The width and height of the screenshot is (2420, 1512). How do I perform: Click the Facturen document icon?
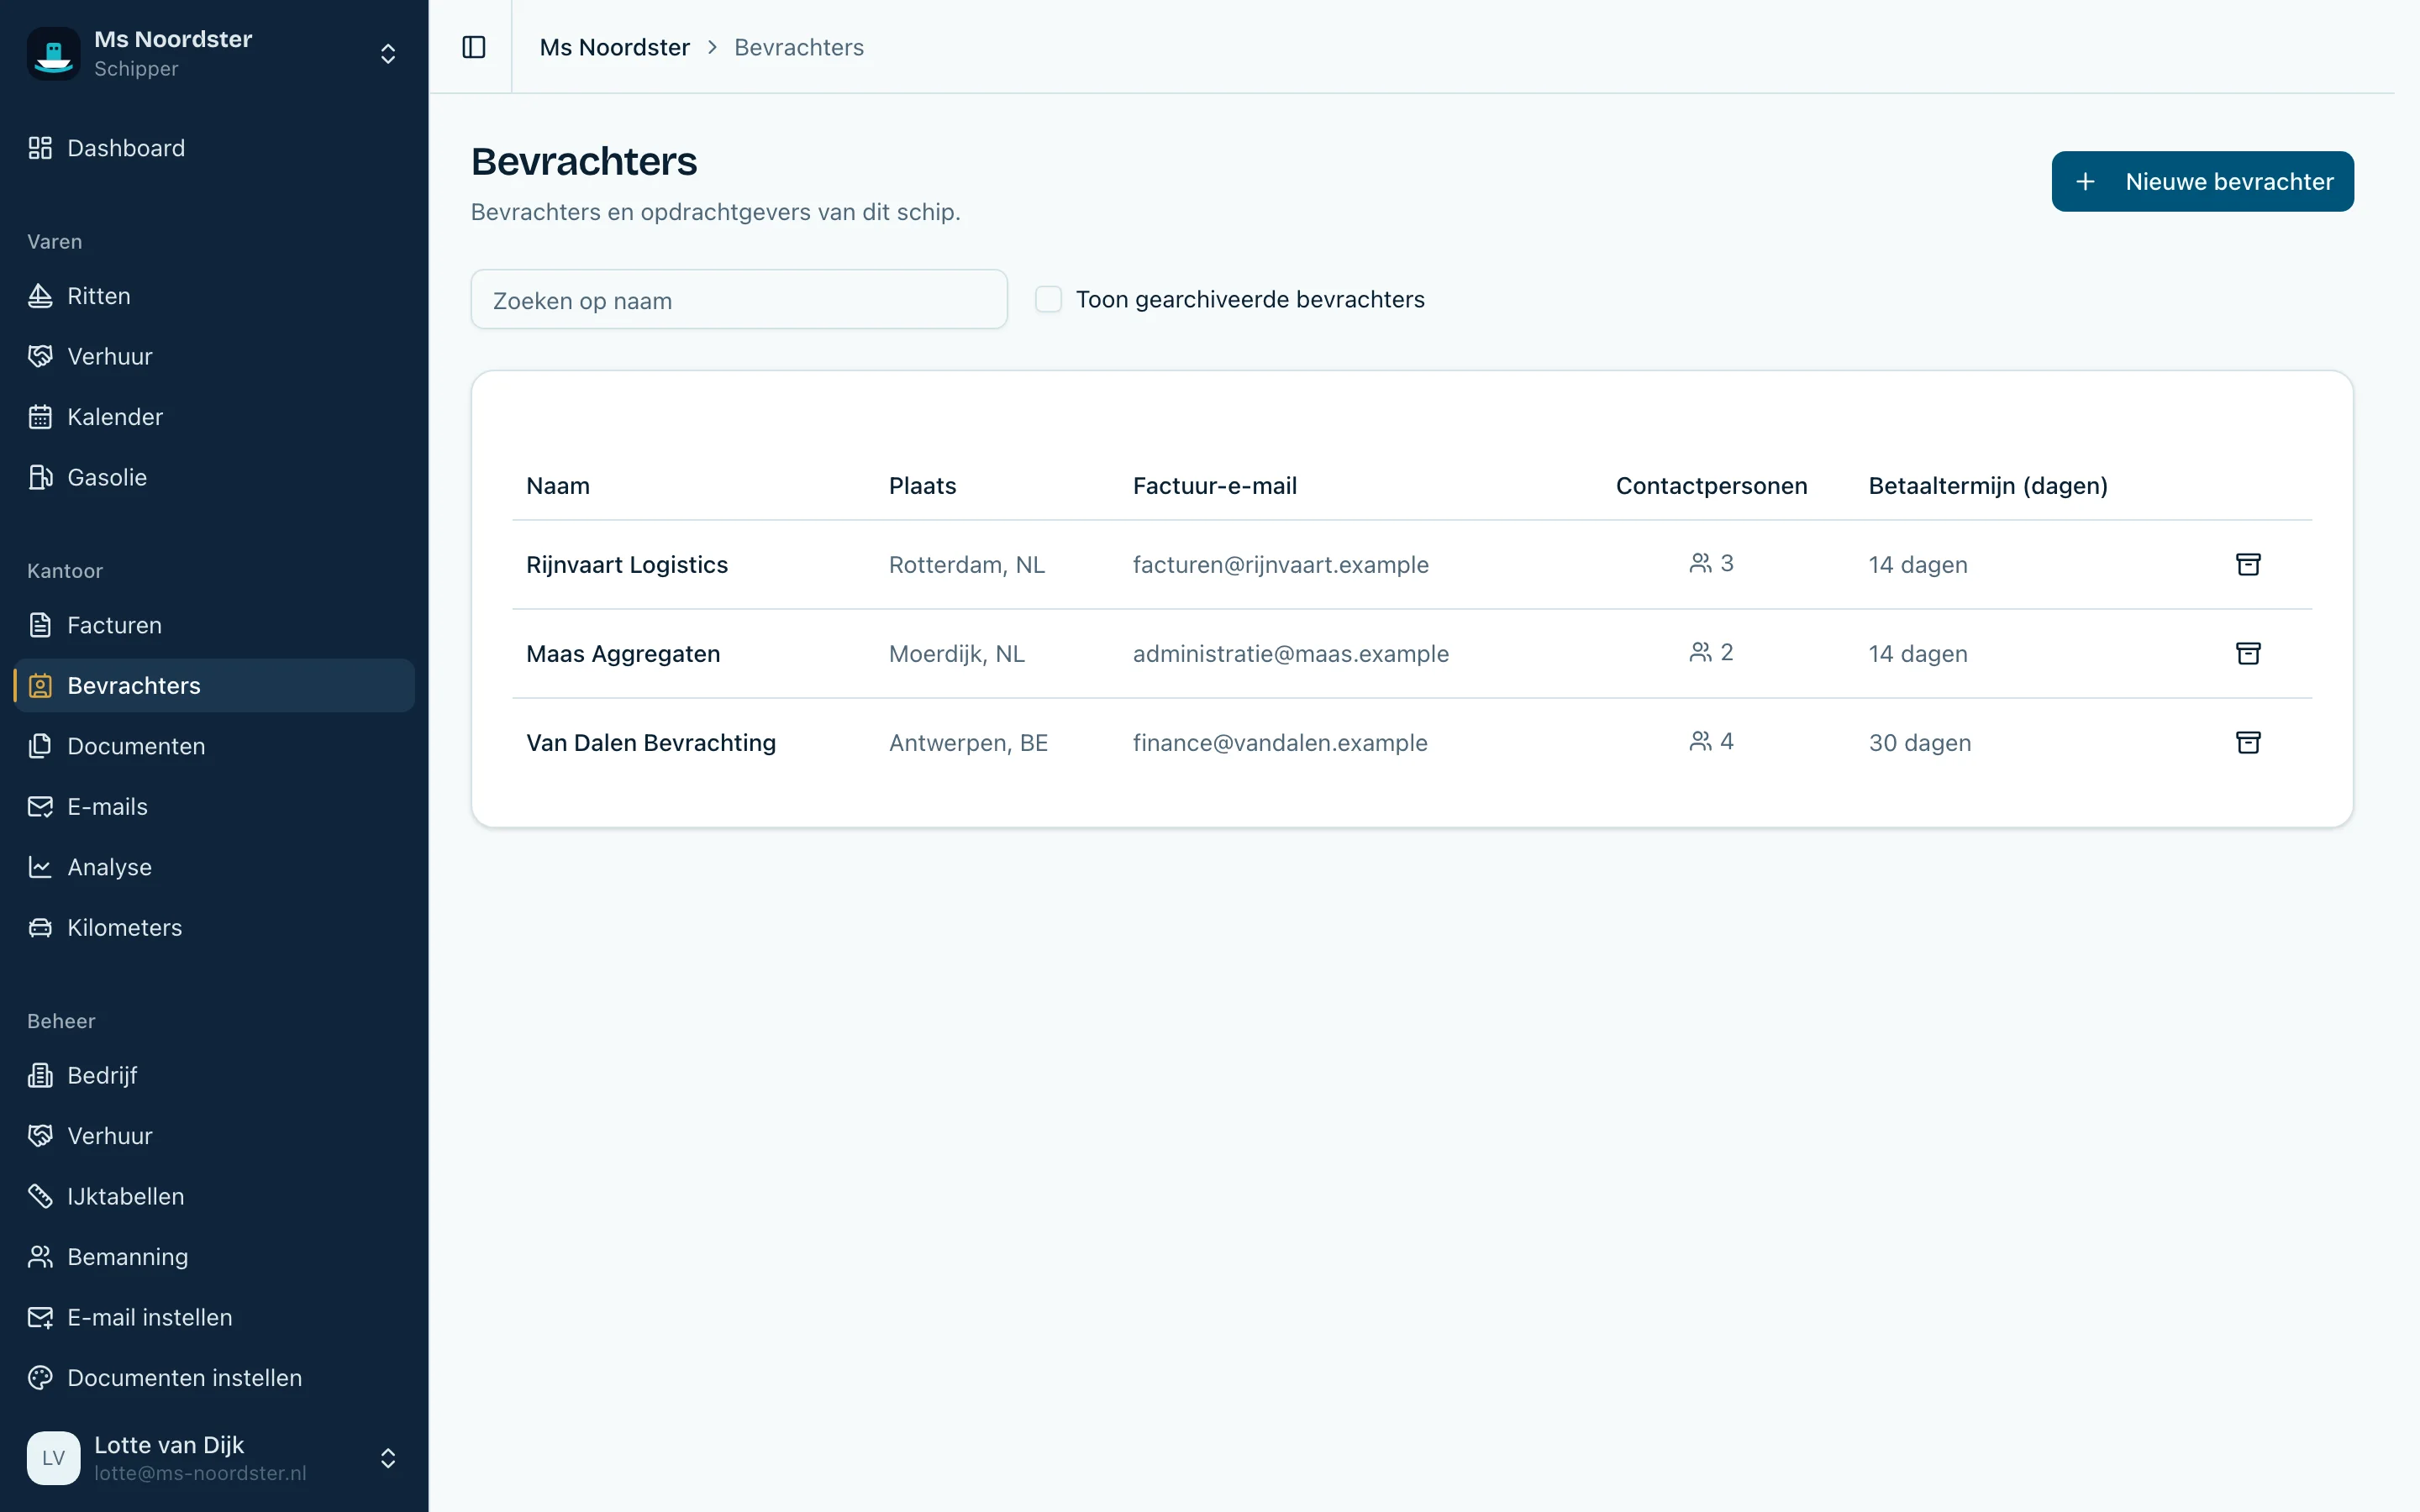[x=40, y=625]
